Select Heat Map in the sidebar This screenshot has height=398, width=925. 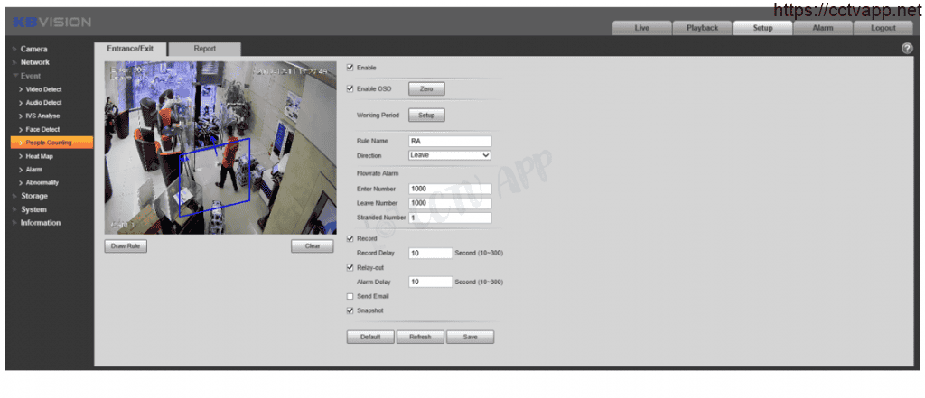40,156
